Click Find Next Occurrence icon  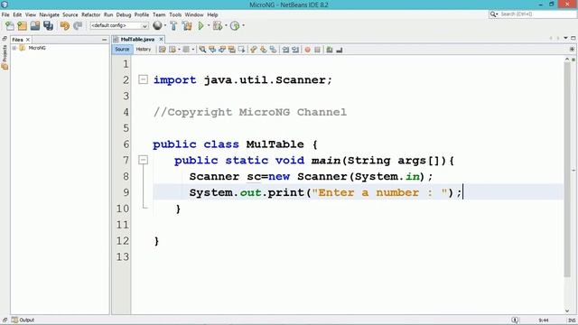pos(222,50)
